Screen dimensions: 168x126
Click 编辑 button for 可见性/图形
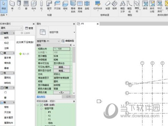tap(62, 67)
